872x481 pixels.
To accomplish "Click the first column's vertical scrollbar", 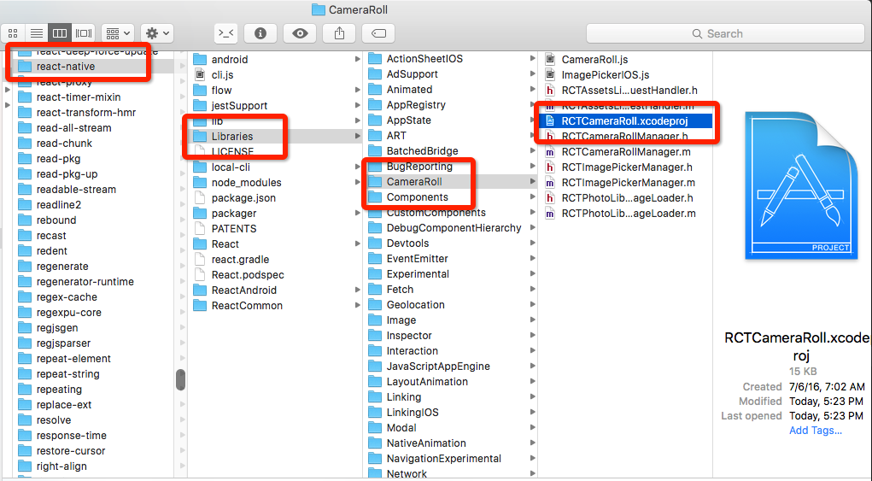I will click(180, 379).
